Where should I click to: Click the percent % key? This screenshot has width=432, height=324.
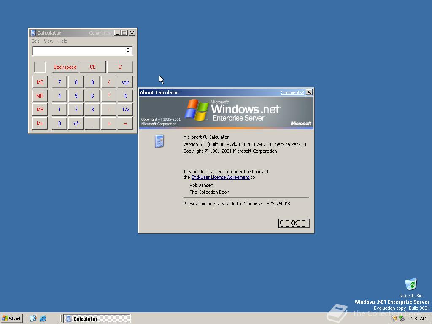pos(125,96)
